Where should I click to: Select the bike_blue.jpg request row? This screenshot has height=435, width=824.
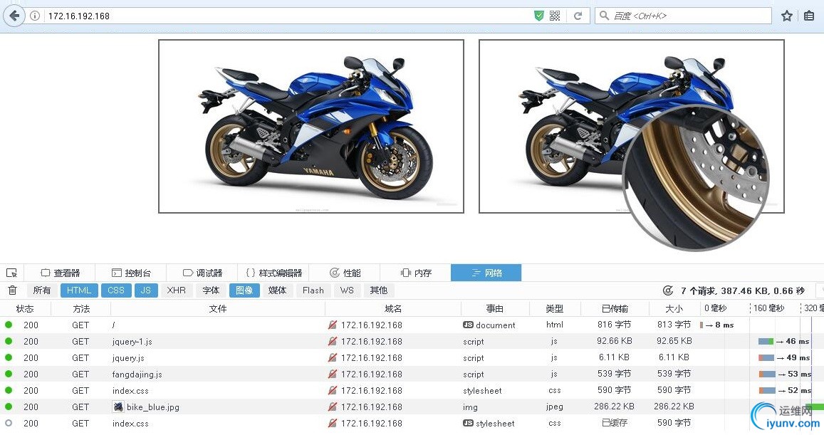point(412,407)
